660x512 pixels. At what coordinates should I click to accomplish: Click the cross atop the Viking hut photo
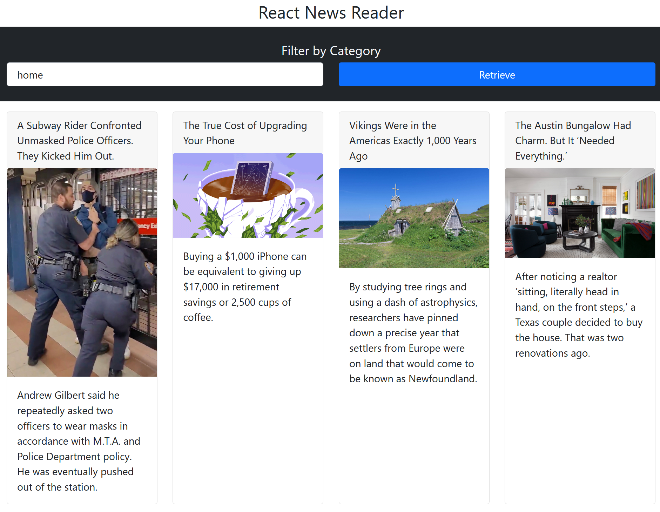point(396,190)
